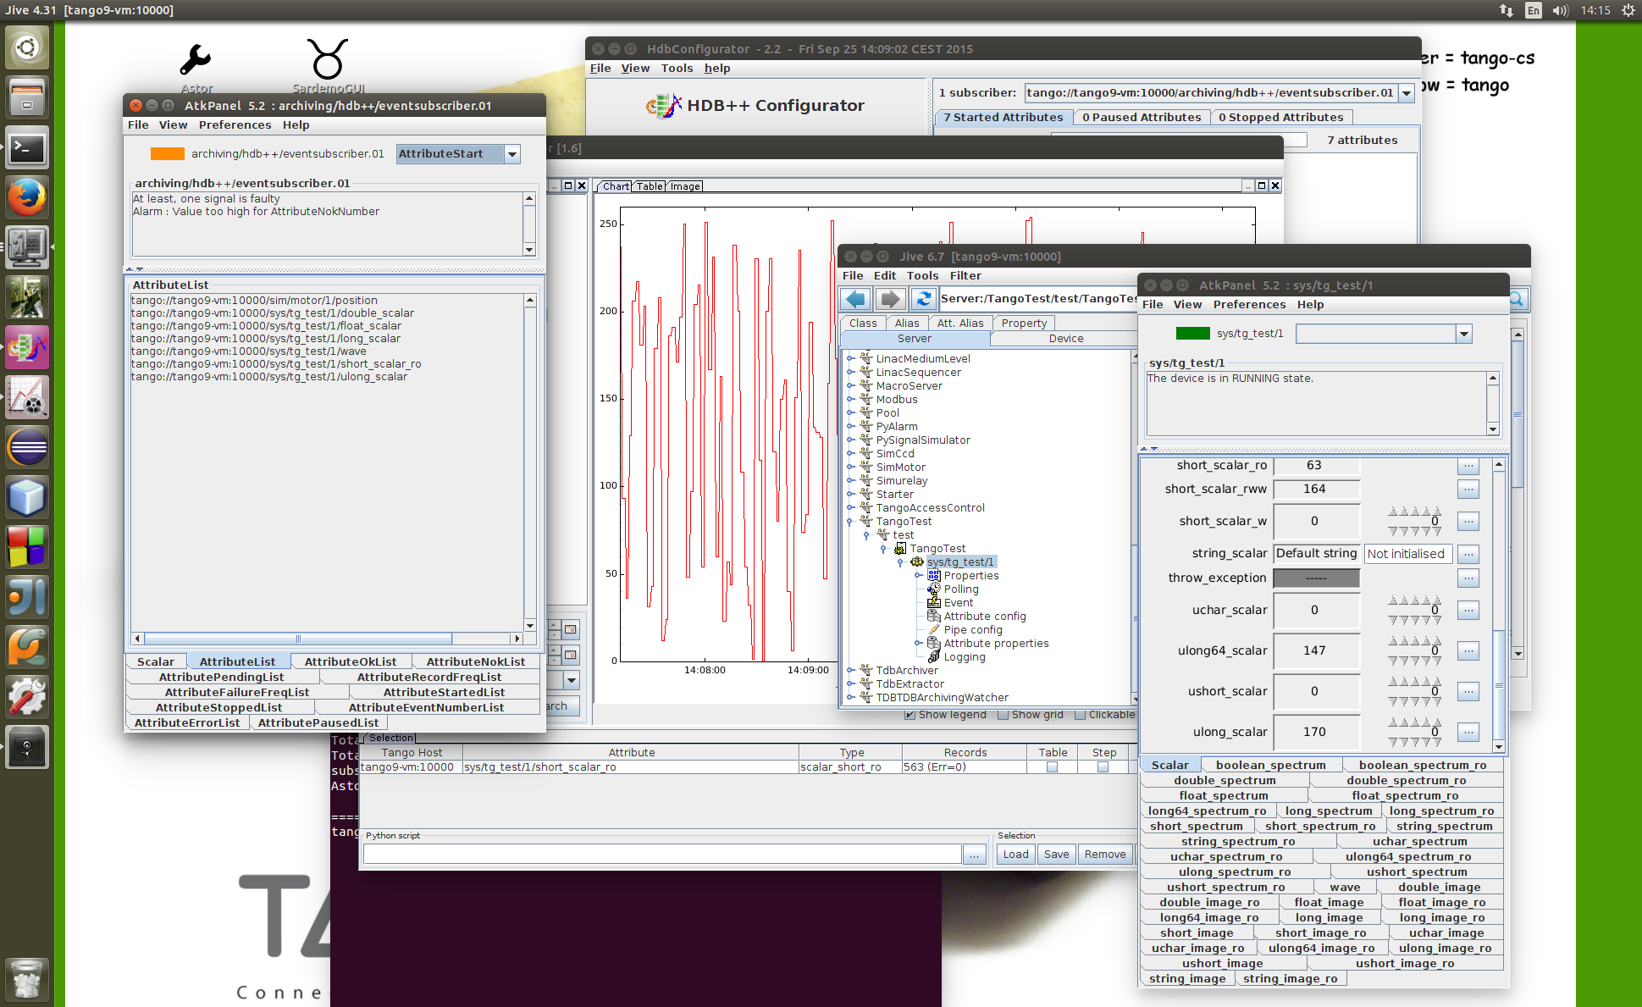1642x1007 pixels.
Task: Click the sys/tg_test/1 device gear icon
Action: tap(917, 562)
